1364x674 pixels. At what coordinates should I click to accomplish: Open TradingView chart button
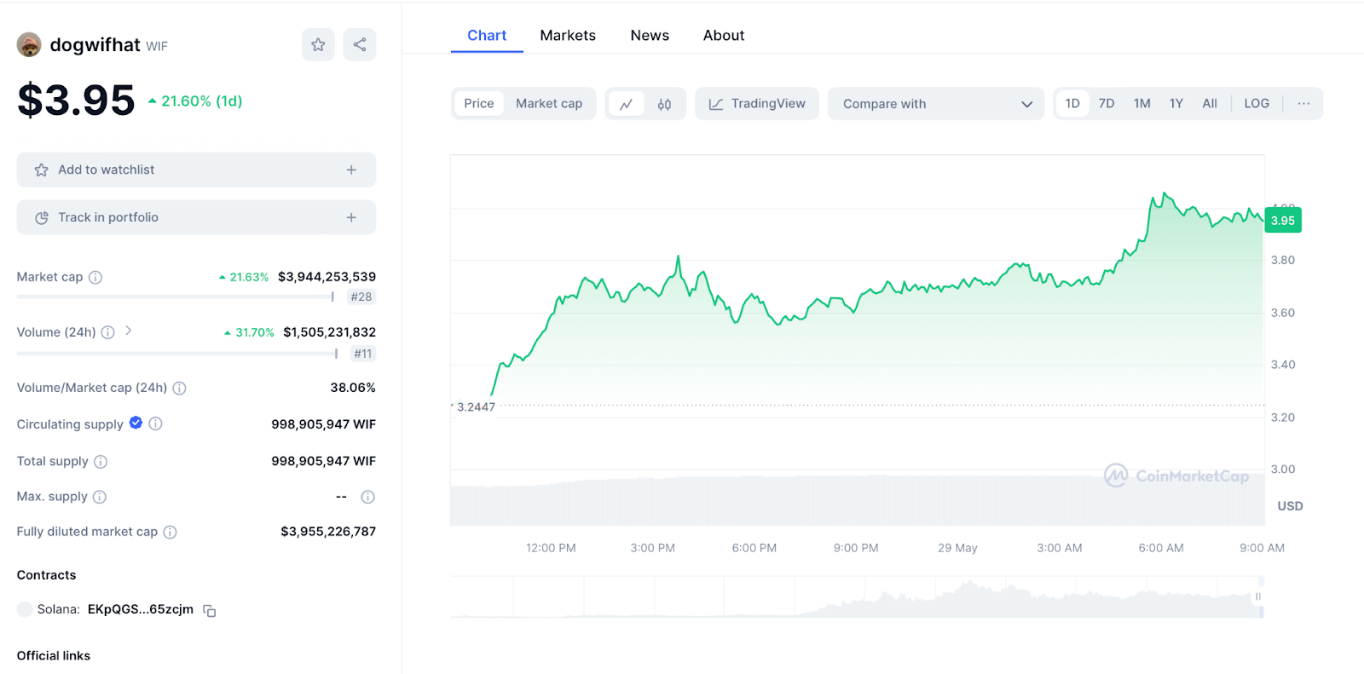tap(757, 104)
